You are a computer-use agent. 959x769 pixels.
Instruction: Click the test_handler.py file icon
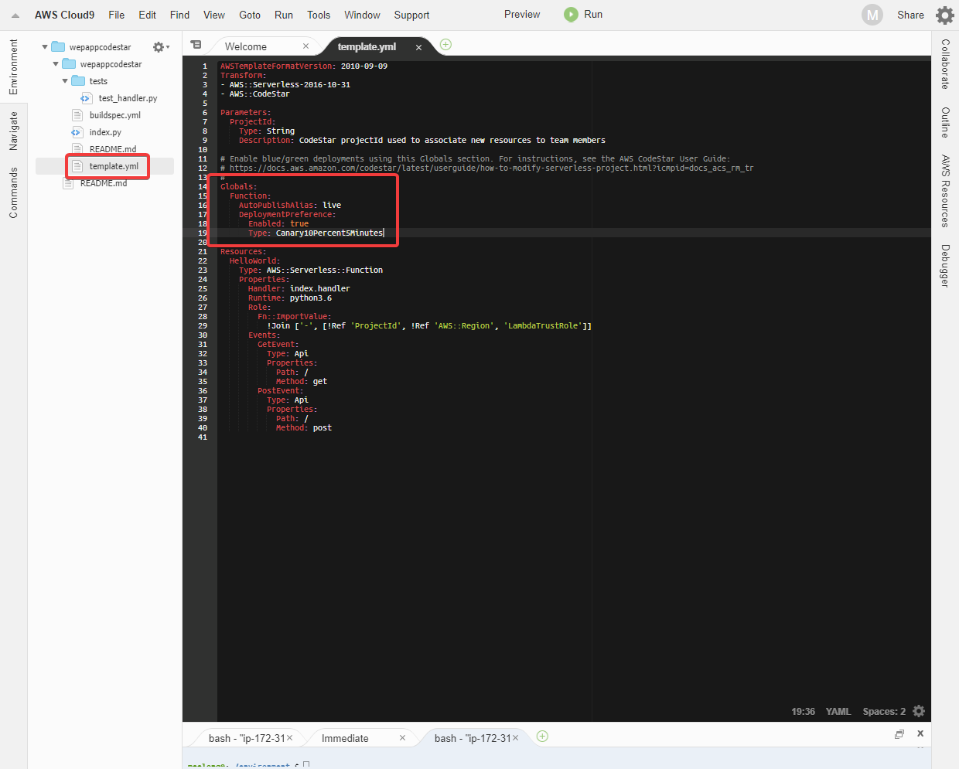[87, 98]
